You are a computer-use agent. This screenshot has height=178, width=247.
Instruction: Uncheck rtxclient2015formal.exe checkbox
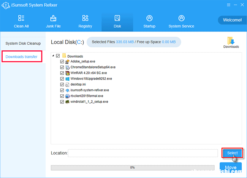(62, 96)
